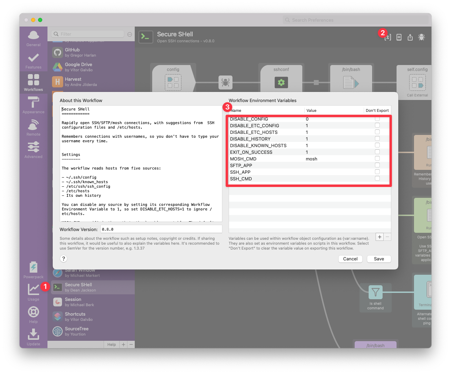Viewport: 451px width, 374px height.
Task: Toggle Don't Export for SSH_APP
Action: (x=377, y=172)
